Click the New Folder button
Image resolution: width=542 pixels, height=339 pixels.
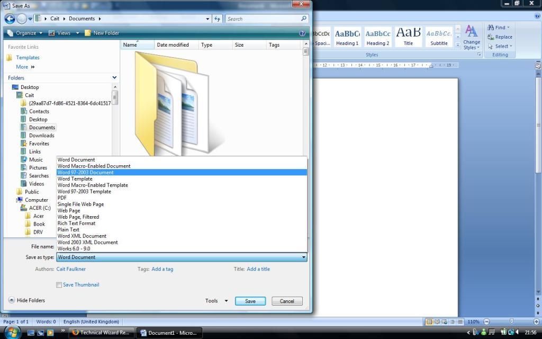102,33
